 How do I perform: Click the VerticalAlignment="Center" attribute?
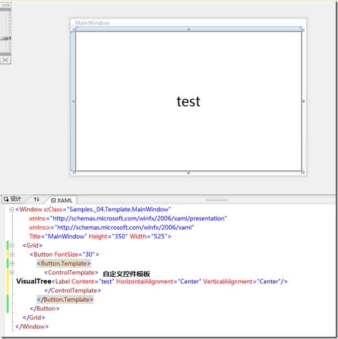pos(242,281)
